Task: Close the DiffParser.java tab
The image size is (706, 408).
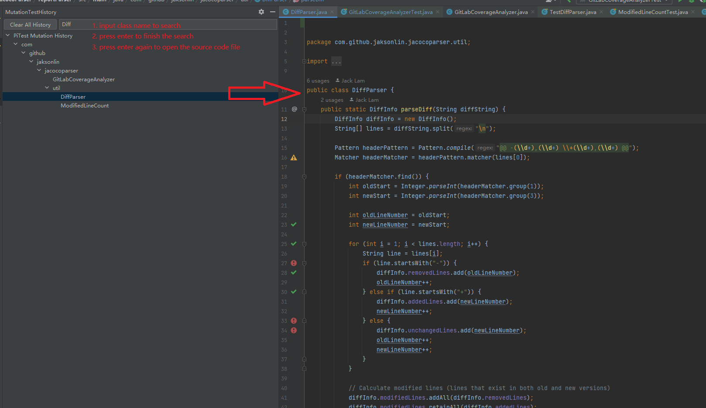Action: [332, 12]
